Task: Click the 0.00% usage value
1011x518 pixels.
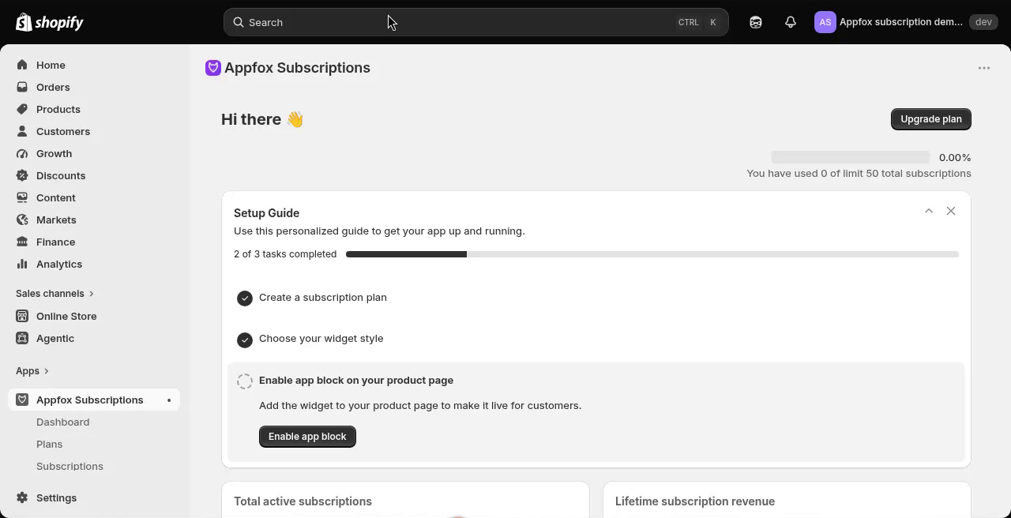Action: pyautogui.click(x=955, y=157)
